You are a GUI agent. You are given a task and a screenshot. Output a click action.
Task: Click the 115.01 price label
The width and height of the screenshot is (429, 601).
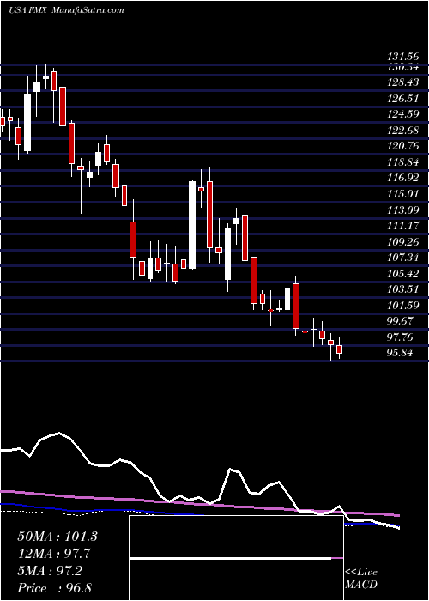click(x=403, y=194)
